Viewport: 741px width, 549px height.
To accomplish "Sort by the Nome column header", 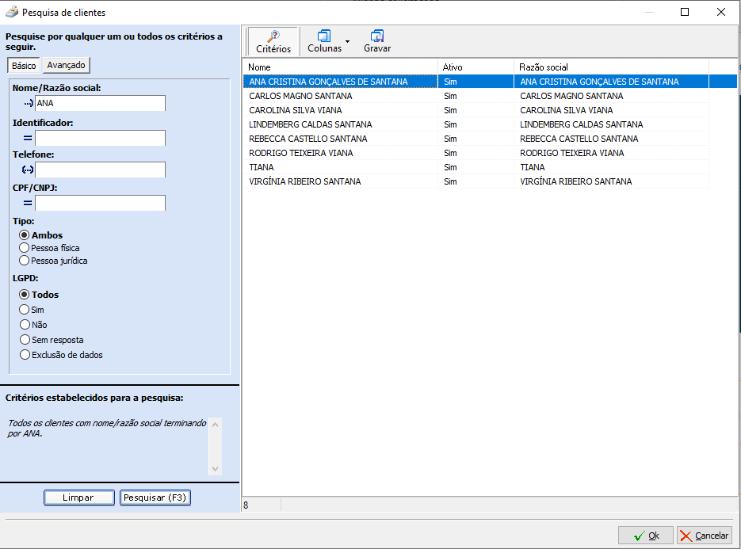I will click(x=340, y=67).
